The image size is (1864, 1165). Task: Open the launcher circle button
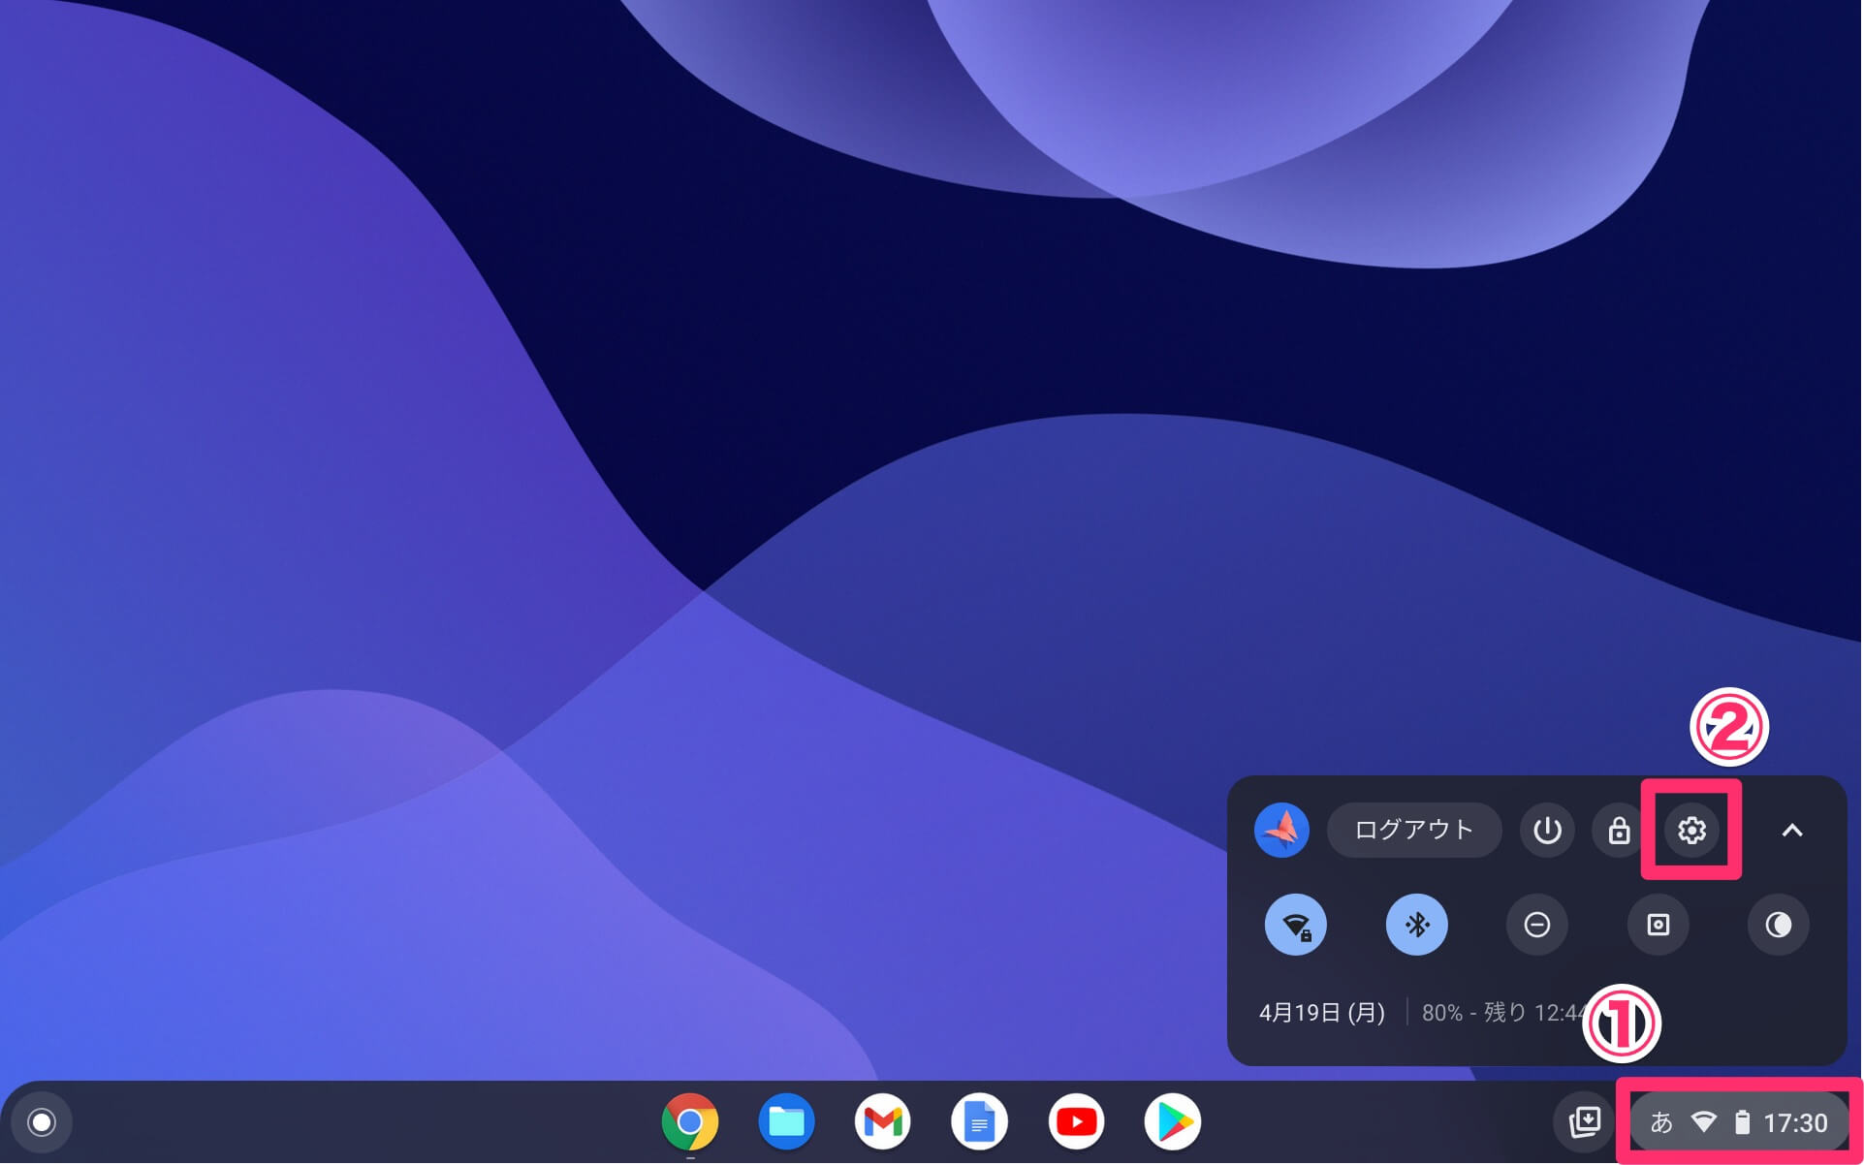42,1122
